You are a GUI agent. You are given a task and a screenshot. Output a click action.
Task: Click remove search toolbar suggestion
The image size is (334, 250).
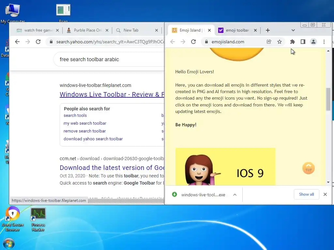coord(84,131)
